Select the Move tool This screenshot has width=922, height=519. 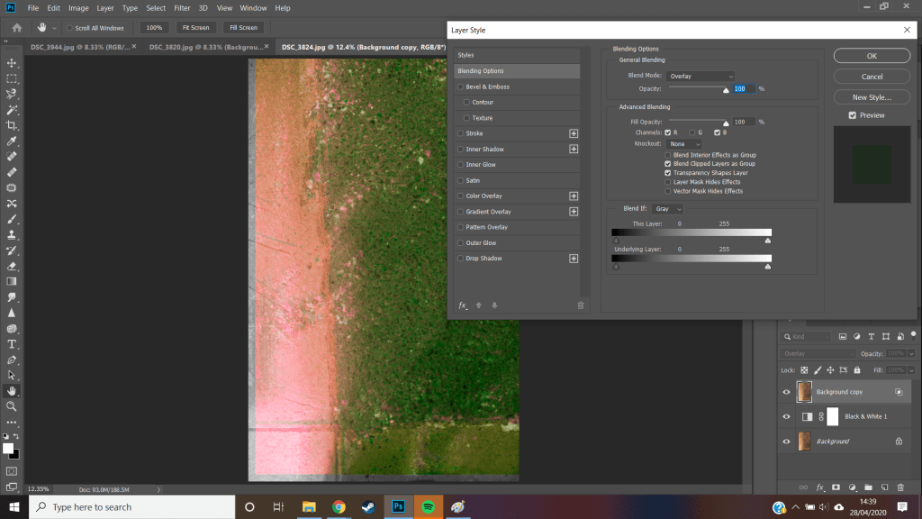[12, 63]
